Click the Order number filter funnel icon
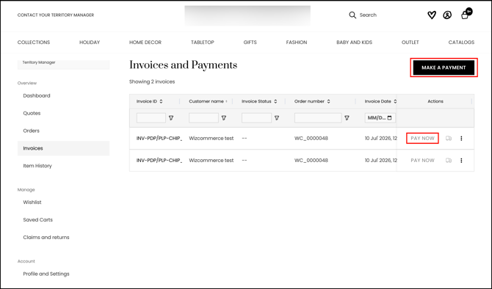 (347, 118)
